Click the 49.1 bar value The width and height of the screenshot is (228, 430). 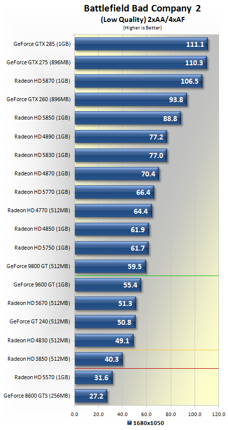122,341
